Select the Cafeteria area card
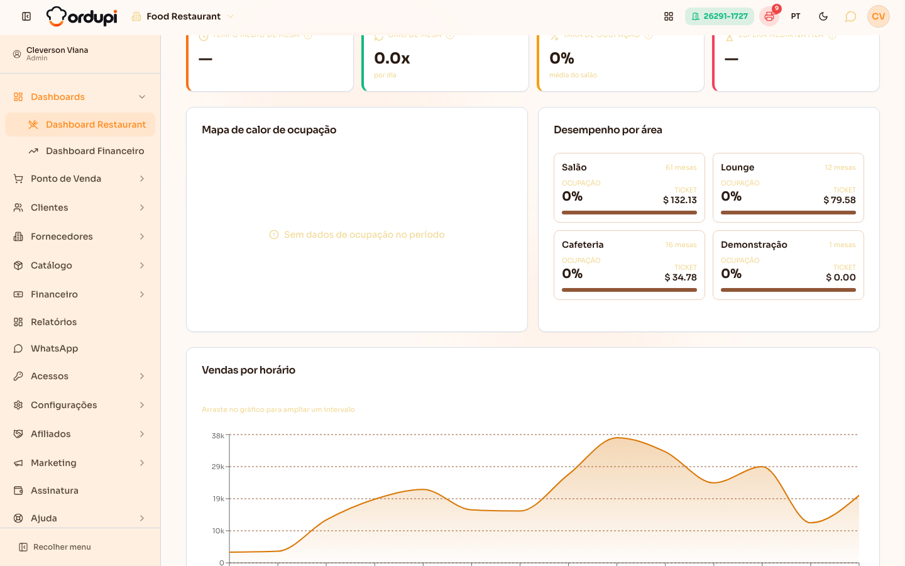 click(629, 265)
